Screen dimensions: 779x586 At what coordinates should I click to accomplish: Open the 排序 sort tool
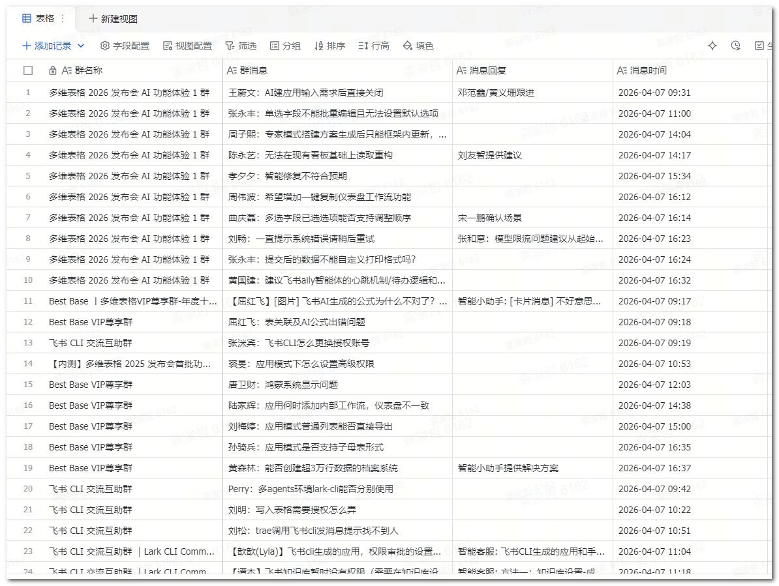click(x=330, y=46)
